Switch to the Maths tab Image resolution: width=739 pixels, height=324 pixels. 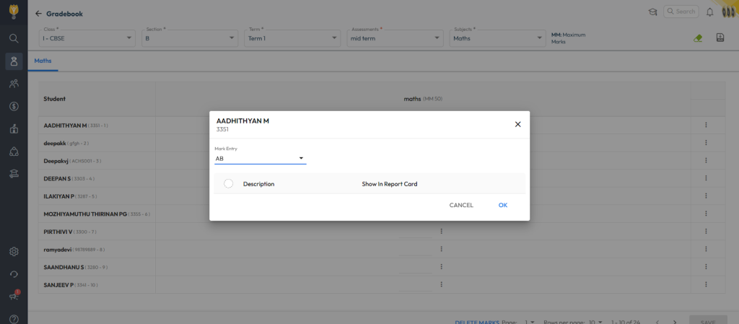pos(43,61)
